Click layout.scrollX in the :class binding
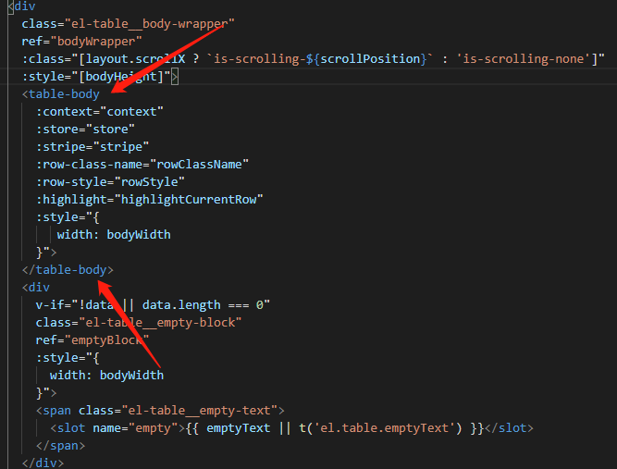The width and height of the screenshot is (617, 469). [135, 58]
